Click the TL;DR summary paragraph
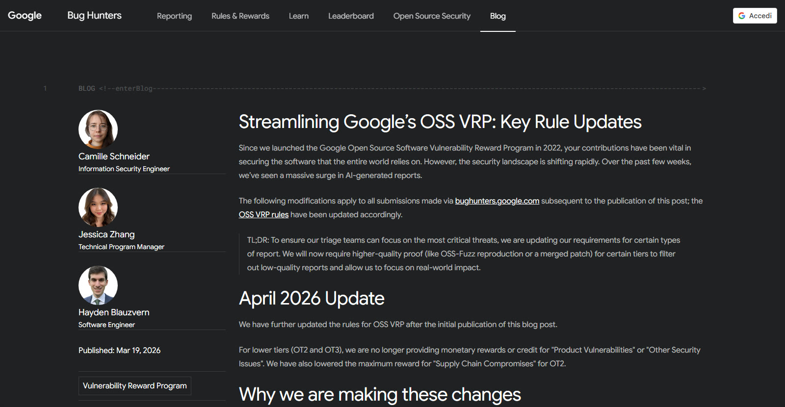Viewport: 785px width, 407px height. tap(464, 254)
